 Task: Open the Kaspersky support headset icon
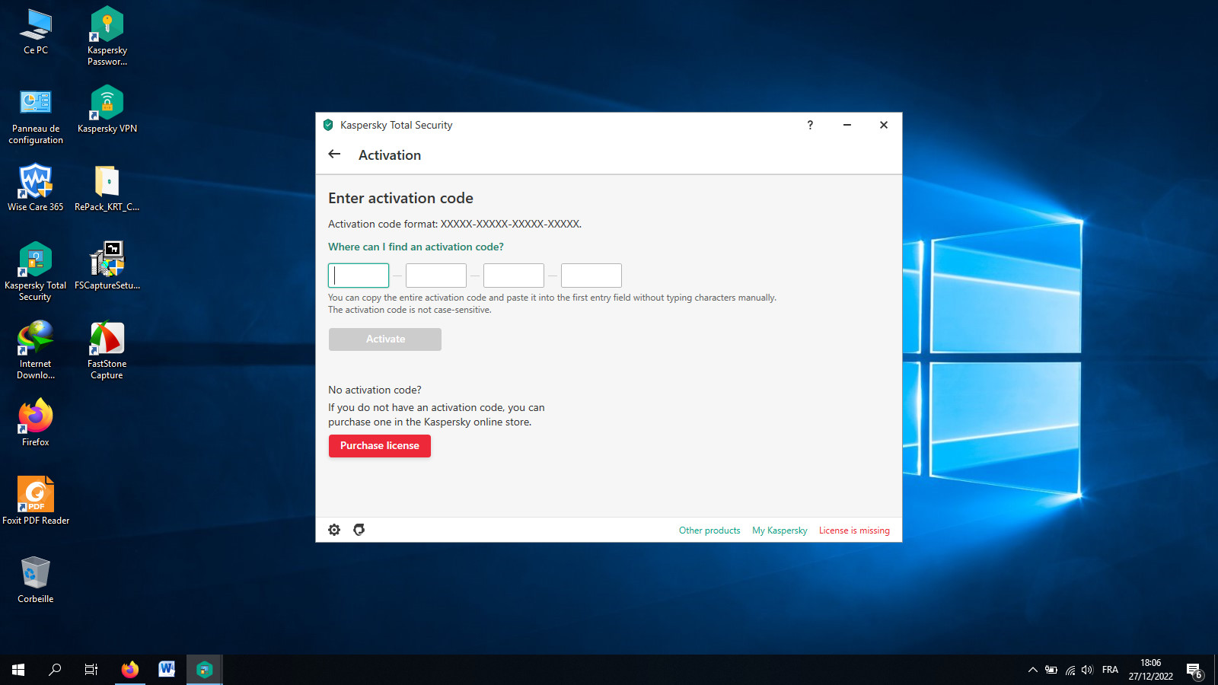coord(359,530)
